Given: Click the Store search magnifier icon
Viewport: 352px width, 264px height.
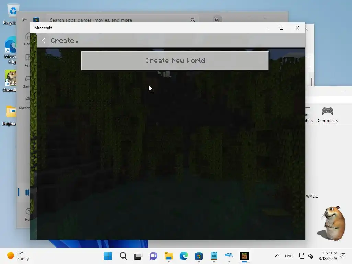Looking at the screenshot, I should (x=192, y=20).
